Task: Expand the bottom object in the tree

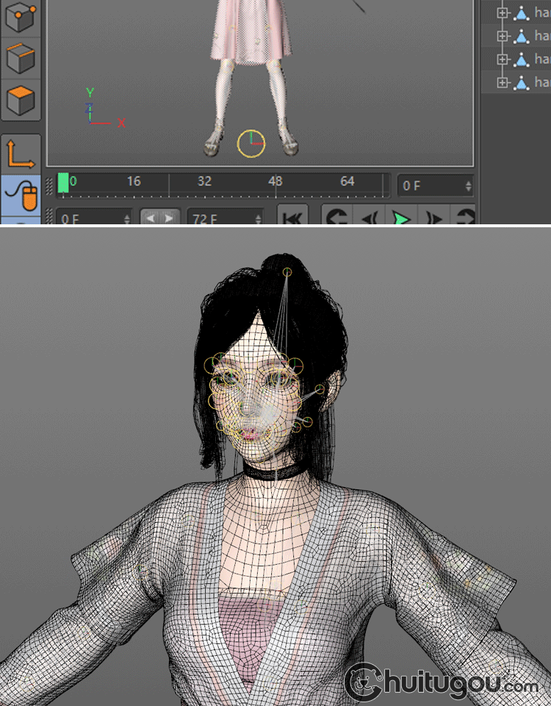Action: pyautogui.click(x=503, y=82)
